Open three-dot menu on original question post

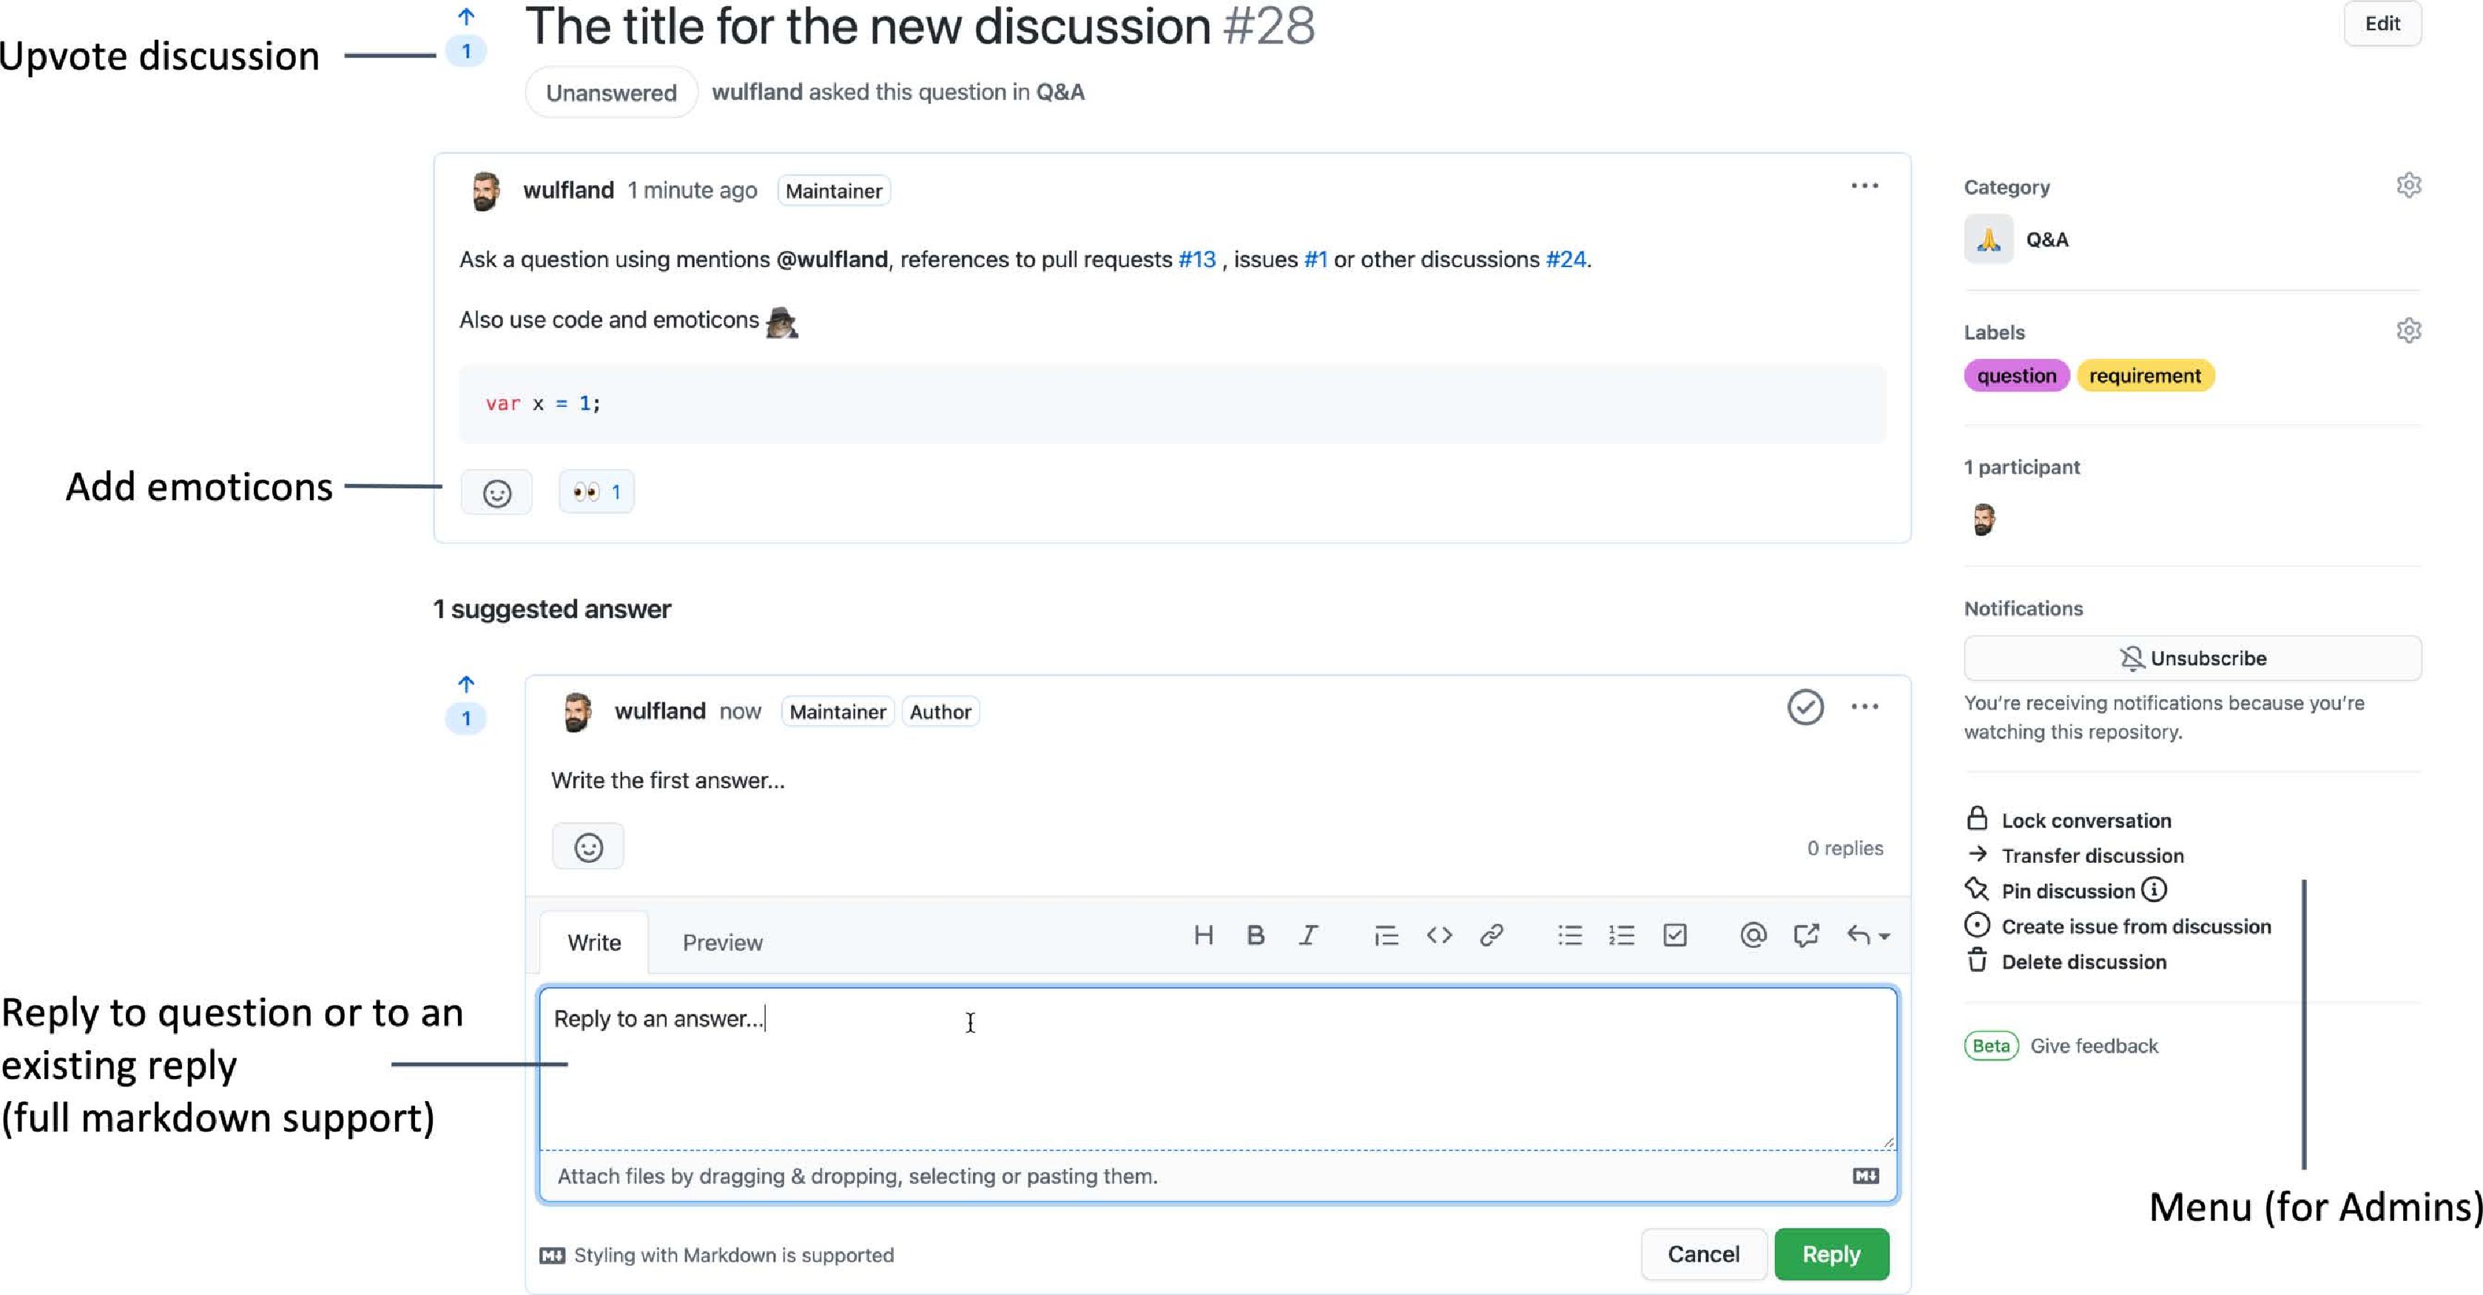click(x=1864, y=186)
